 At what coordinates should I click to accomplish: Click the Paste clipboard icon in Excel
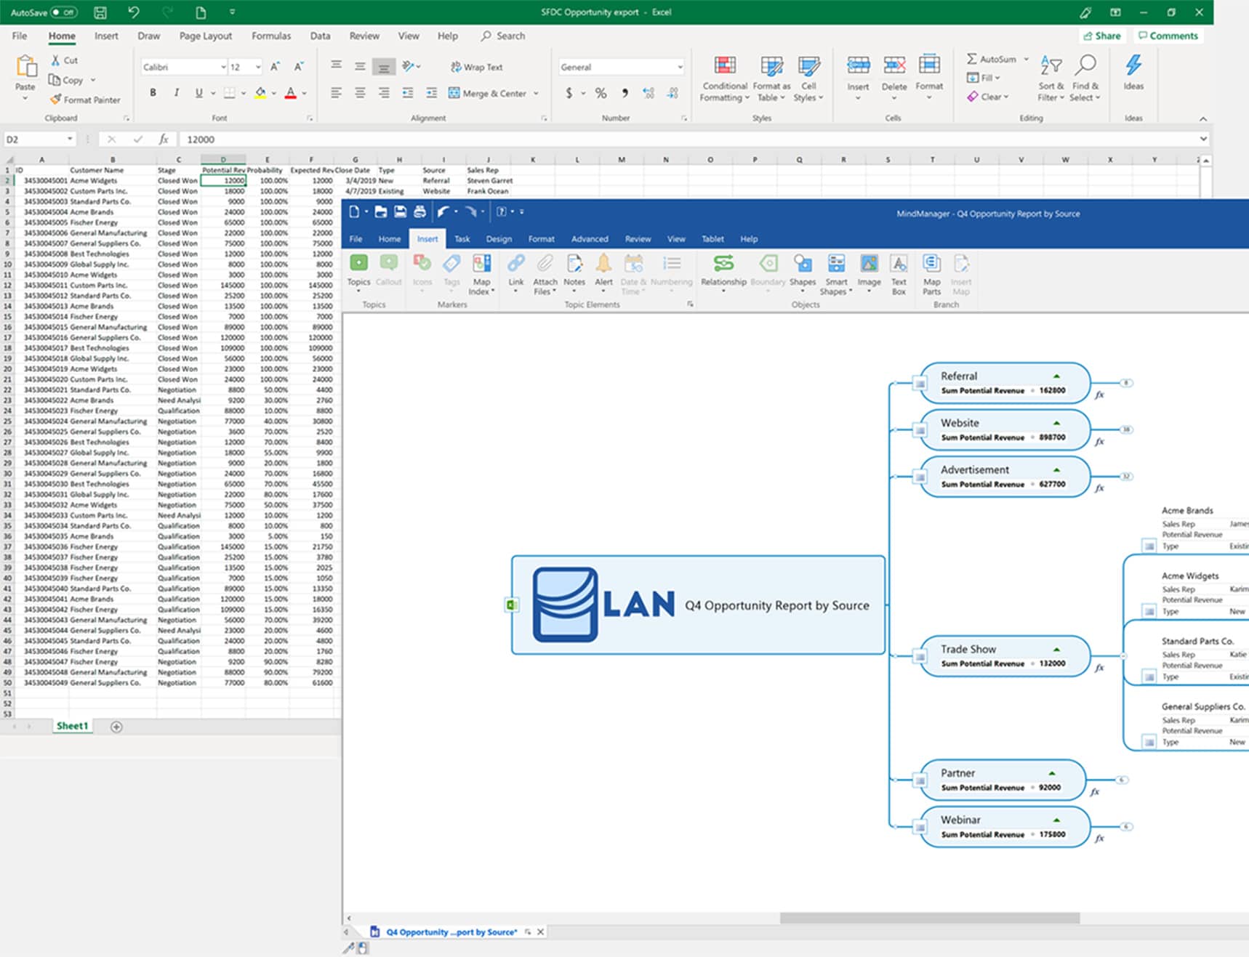(x=26, y=67)
